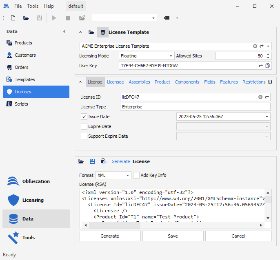Clear the License ID field

tap(260, 97)
